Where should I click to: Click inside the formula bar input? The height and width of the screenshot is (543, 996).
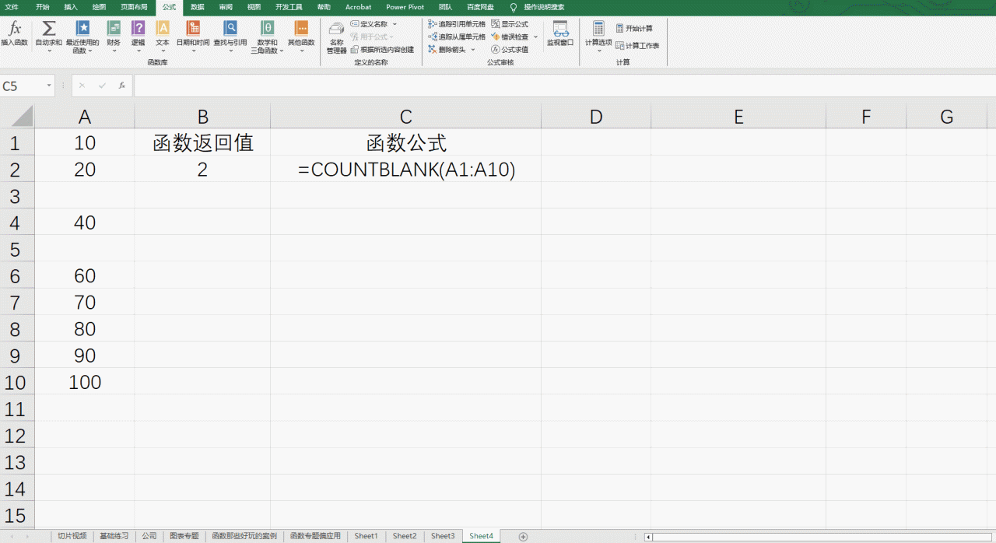(x=563, y=86)
